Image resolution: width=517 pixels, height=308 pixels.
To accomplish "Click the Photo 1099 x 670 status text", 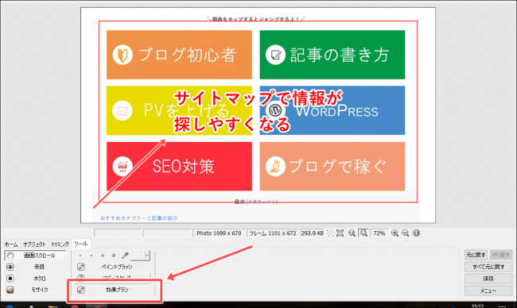I will (219, 233).
